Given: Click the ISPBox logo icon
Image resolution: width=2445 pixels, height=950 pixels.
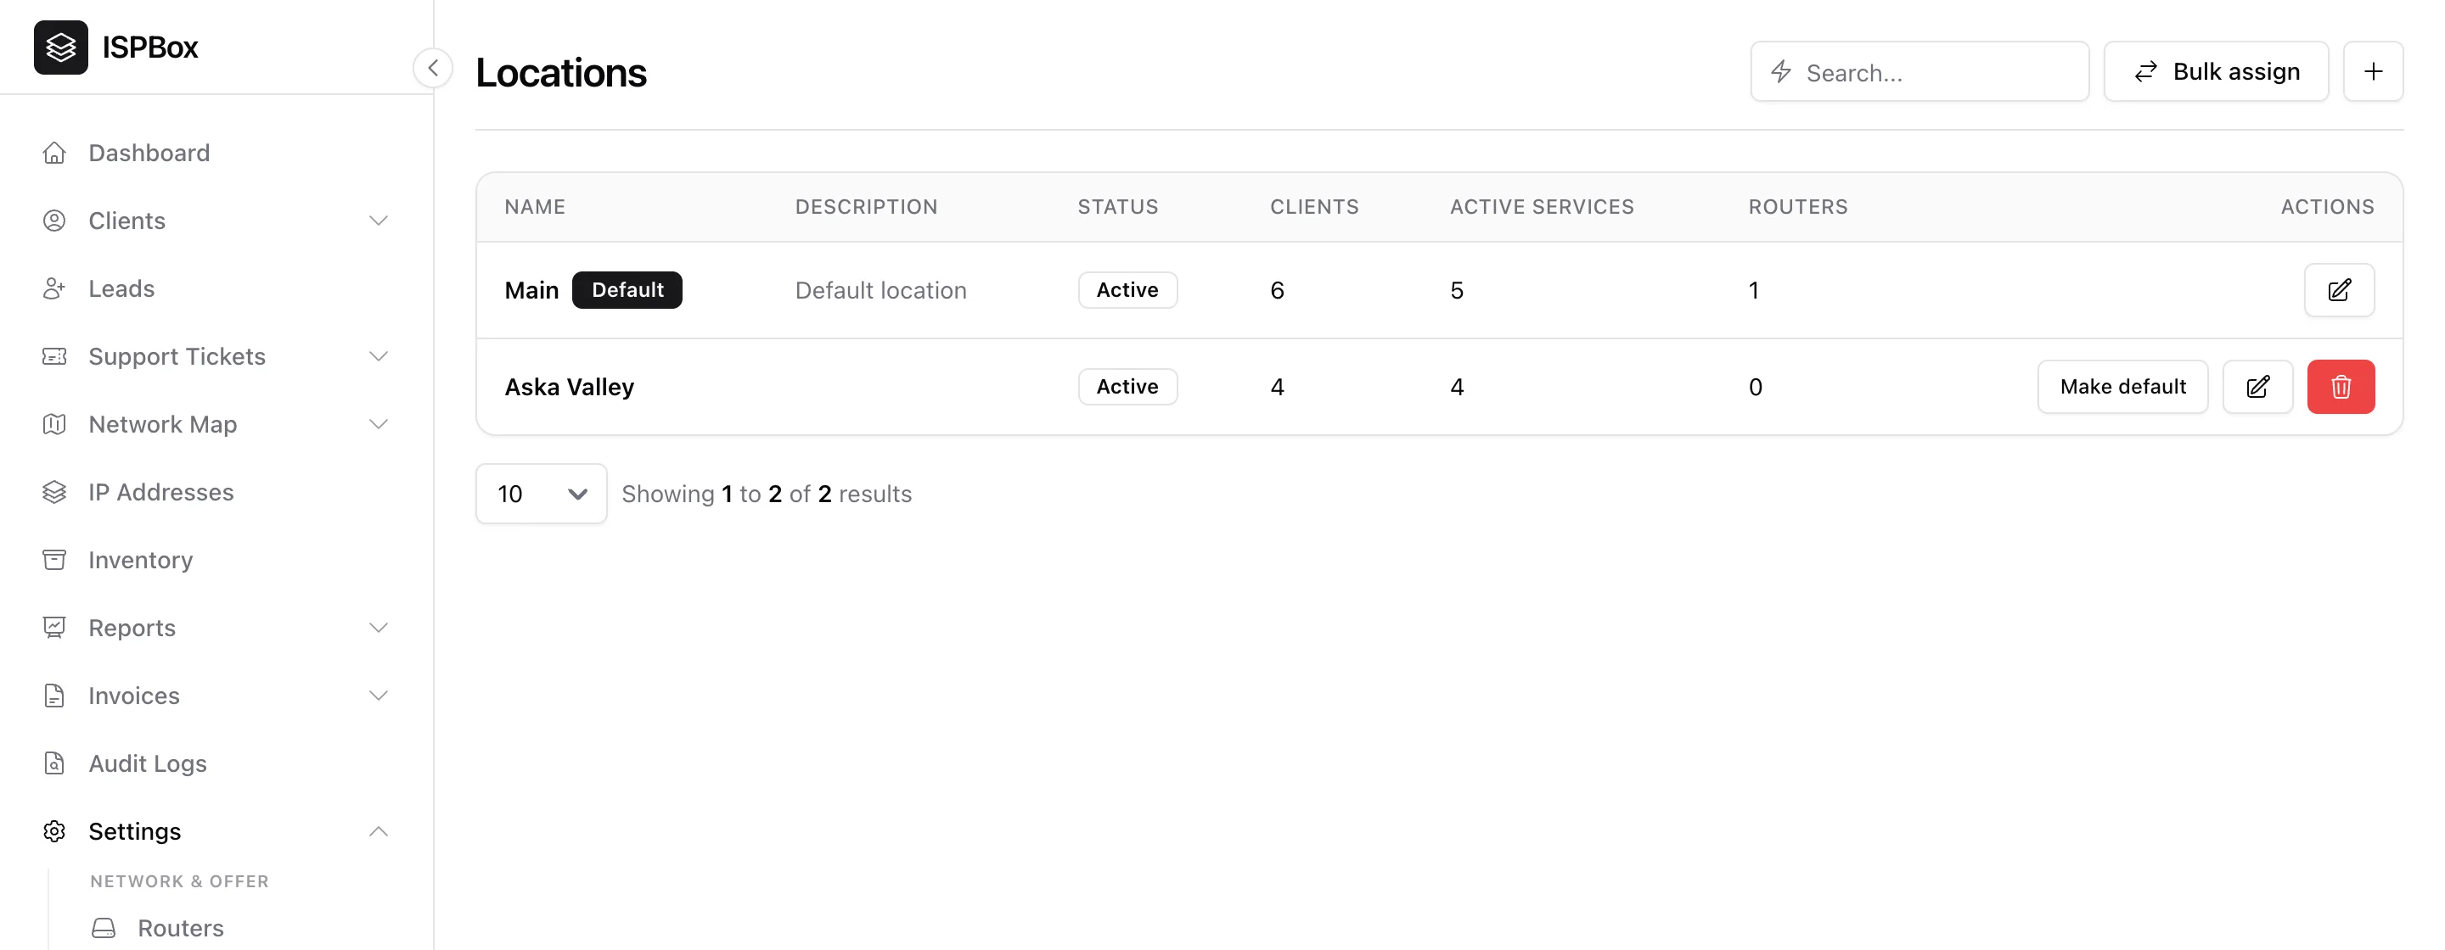Looking at the screenshot, I should click(61, 47).
